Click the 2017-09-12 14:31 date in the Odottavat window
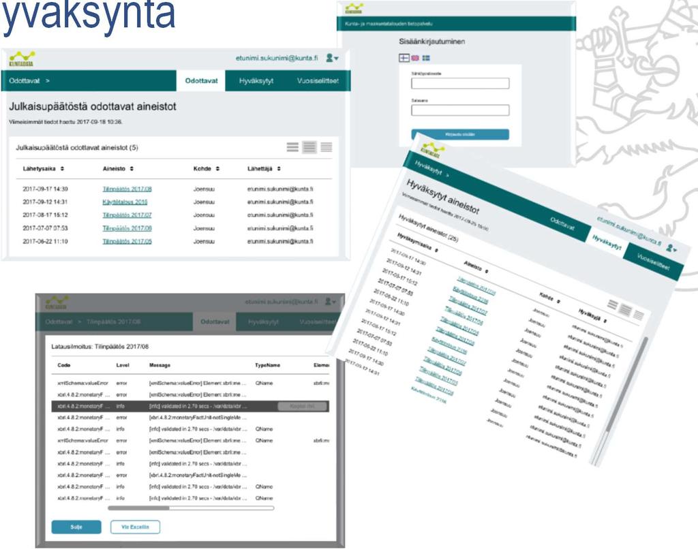 click(x=46, y=202)
